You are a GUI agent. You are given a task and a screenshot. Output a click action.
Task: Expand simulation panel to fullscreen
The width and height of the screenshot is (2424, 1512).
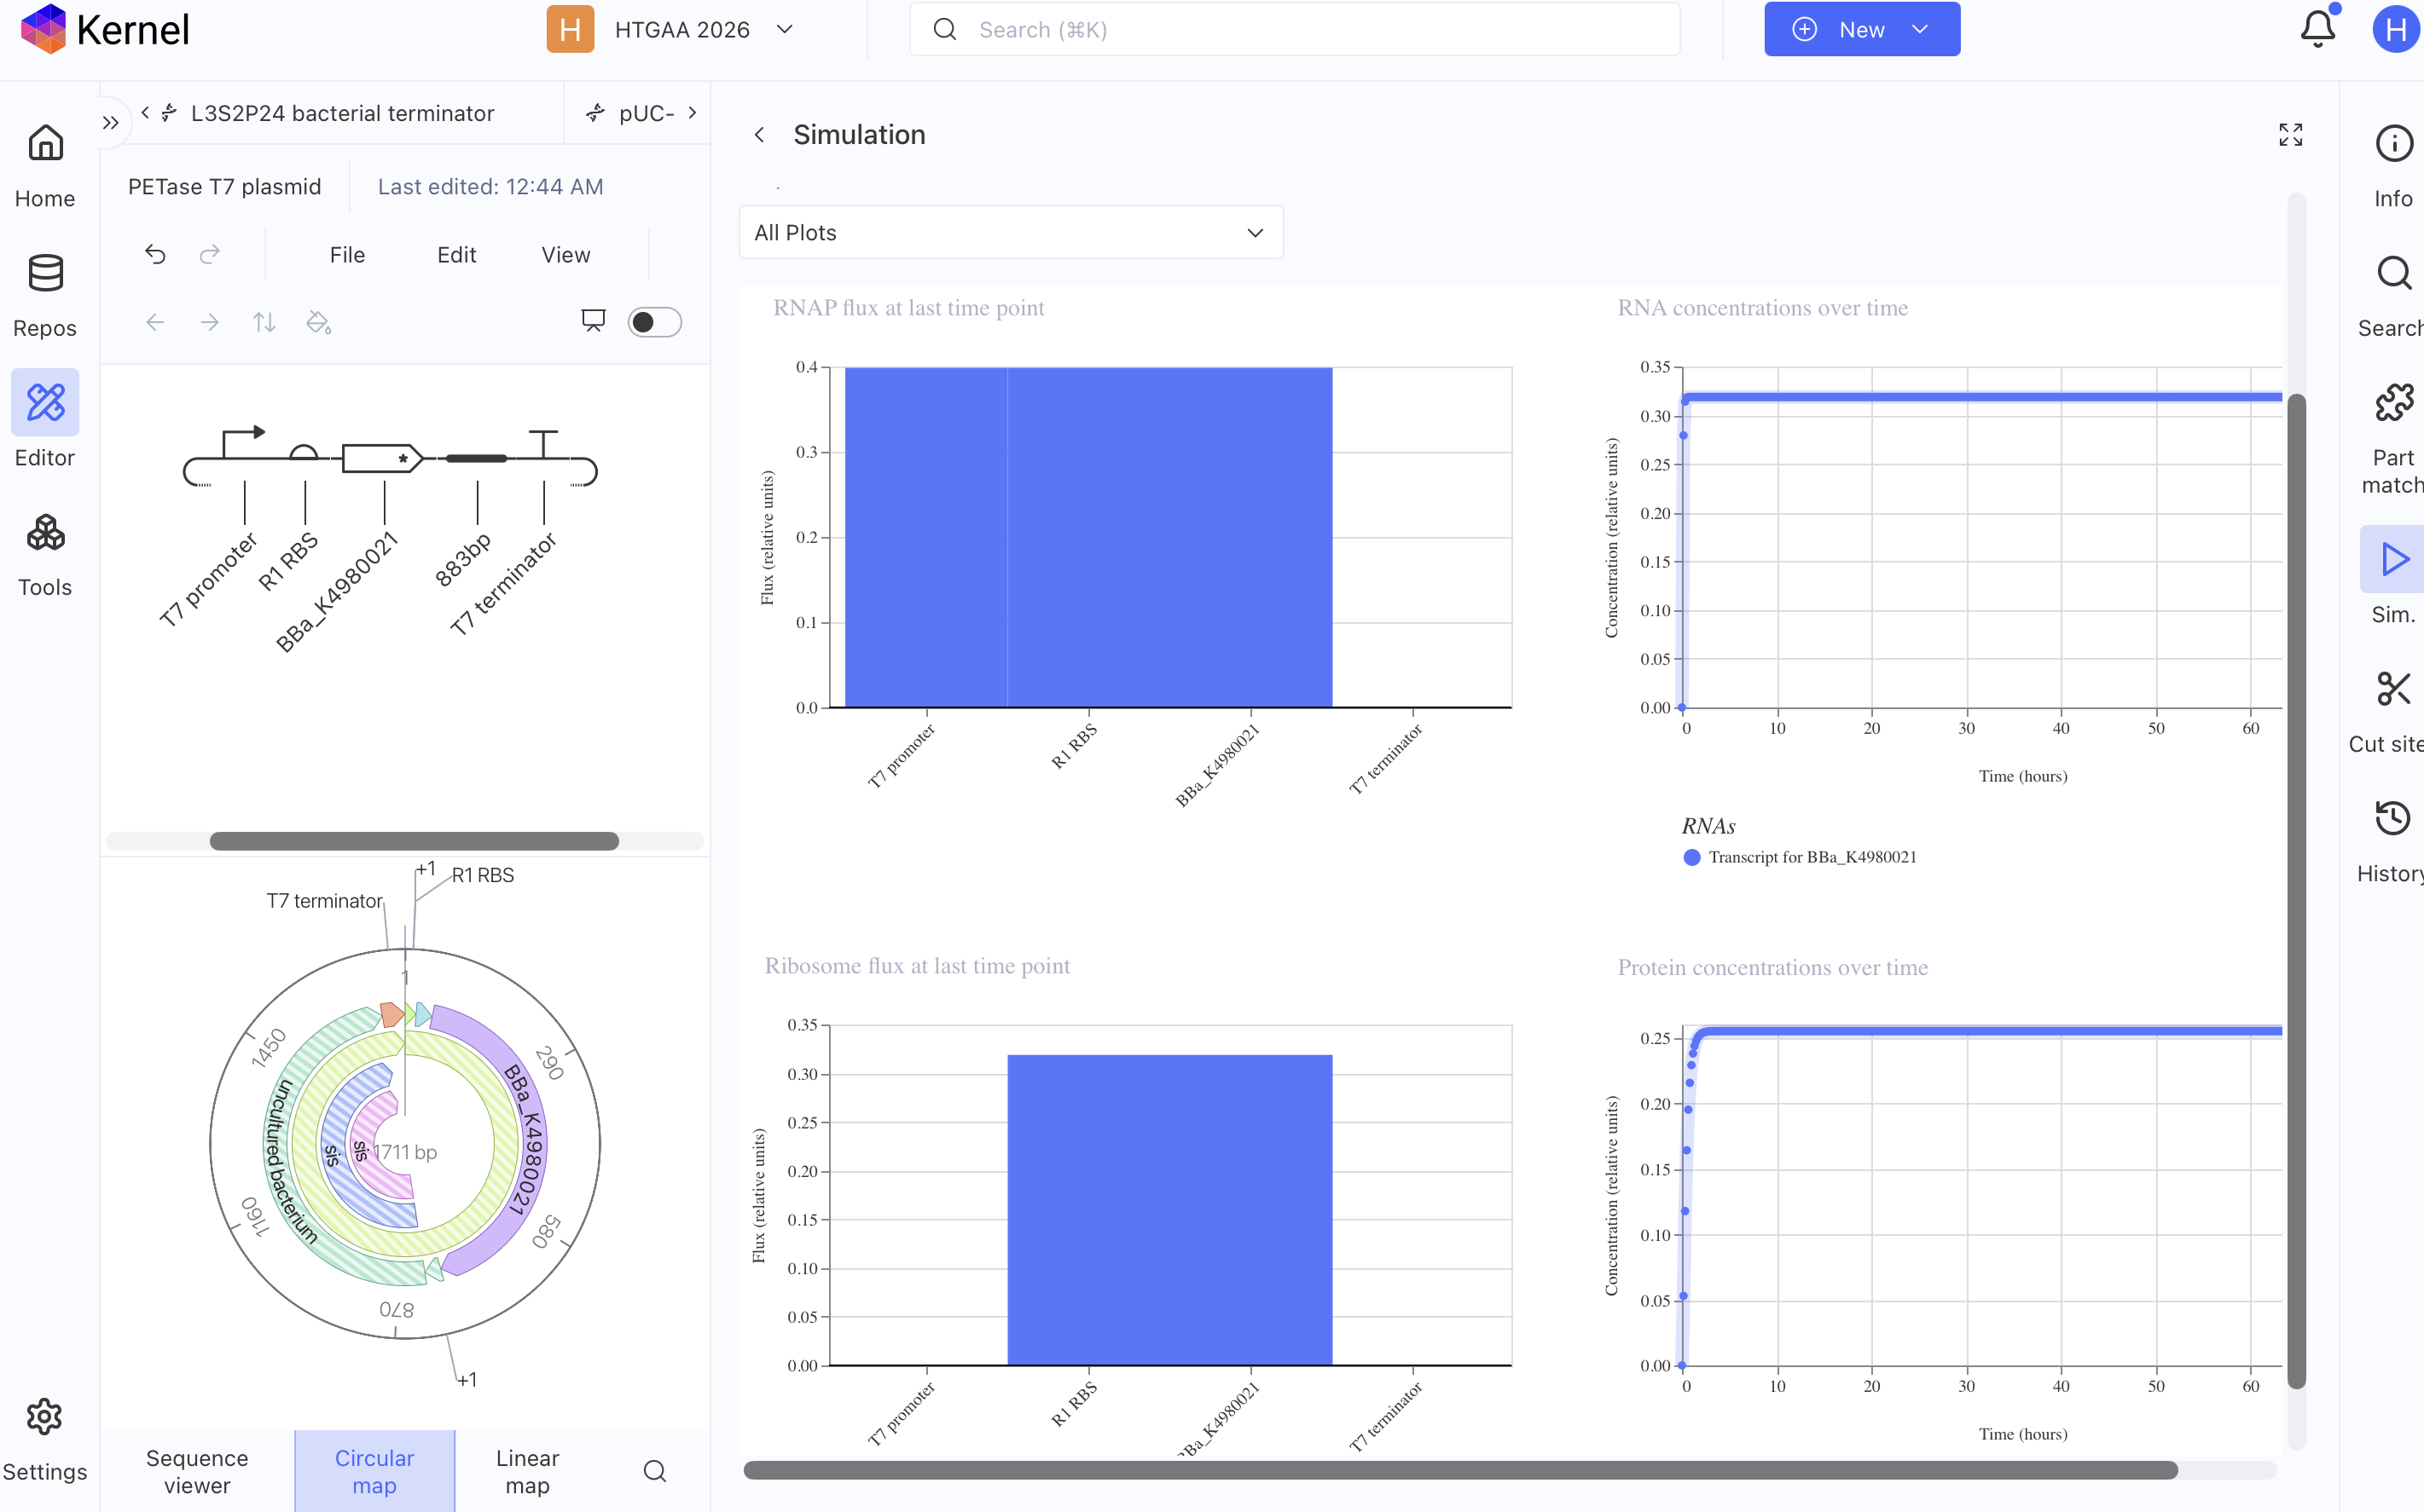(x=2290, y=135)
